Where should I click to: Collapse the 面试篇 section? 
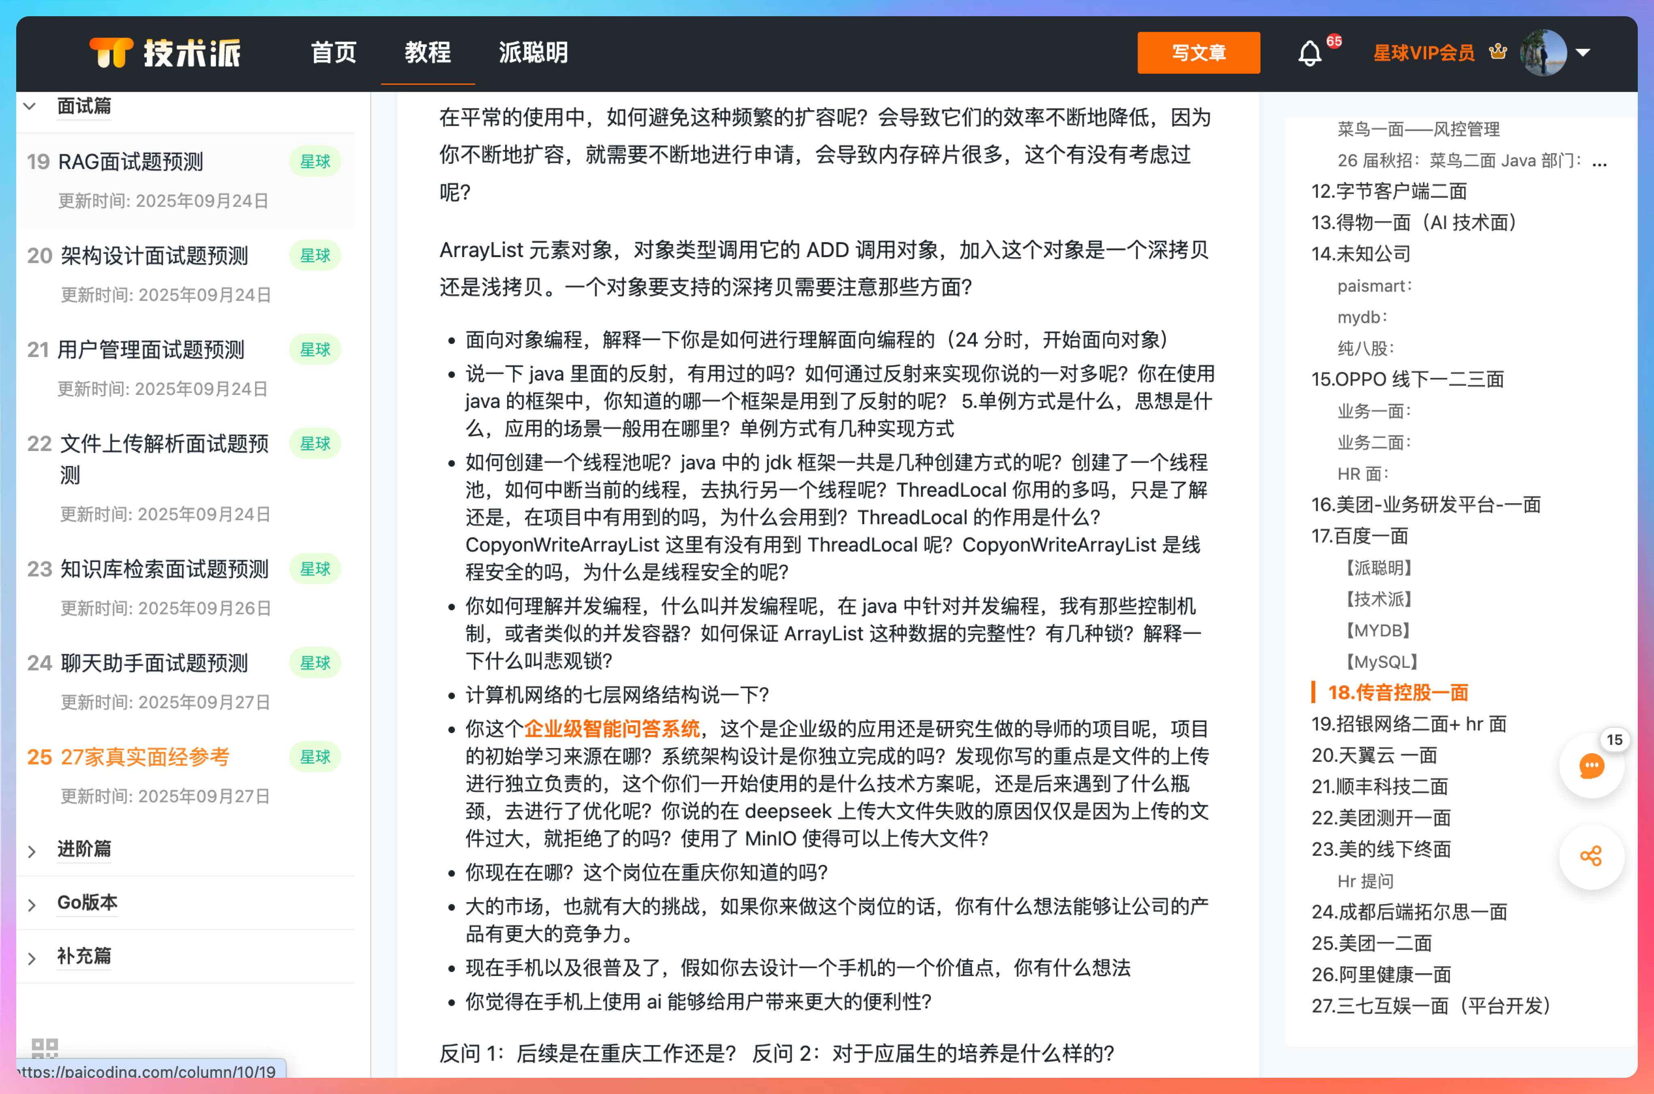click(30, 106)
